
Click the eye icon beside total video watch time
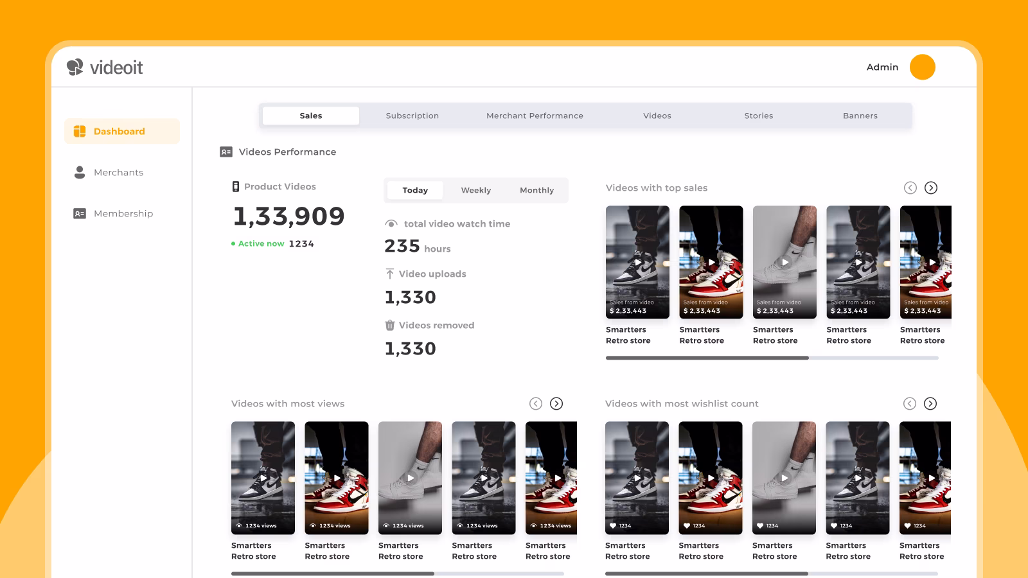391,223
